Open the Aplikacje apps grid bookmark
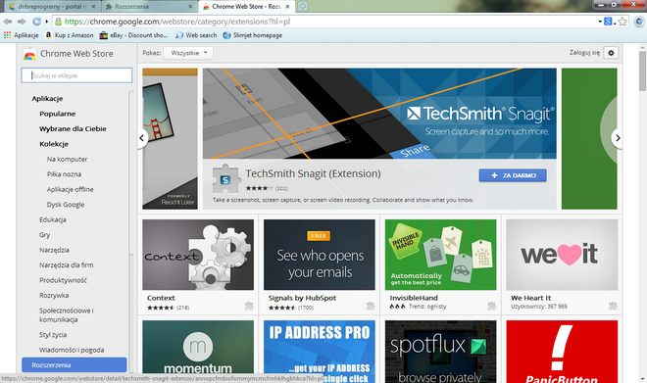The width and height of the screenshot is (647, 383). (x=21, y=35)
